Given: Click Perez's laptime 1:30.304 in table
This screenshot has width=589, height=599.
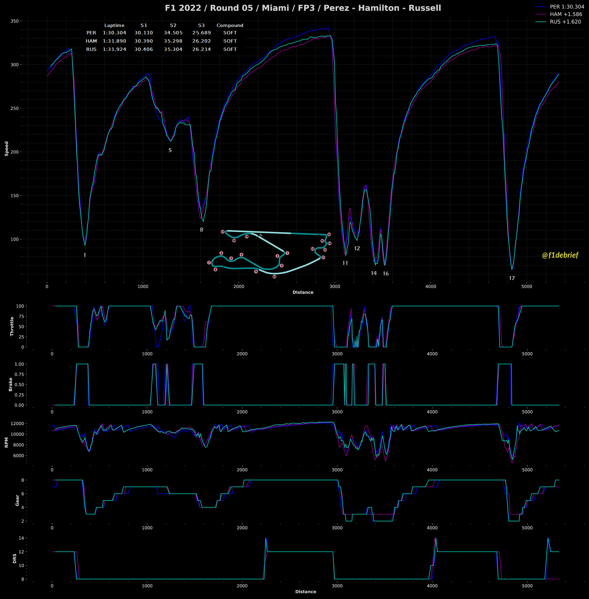Looking at the screenshot, I should pos(114,33).
